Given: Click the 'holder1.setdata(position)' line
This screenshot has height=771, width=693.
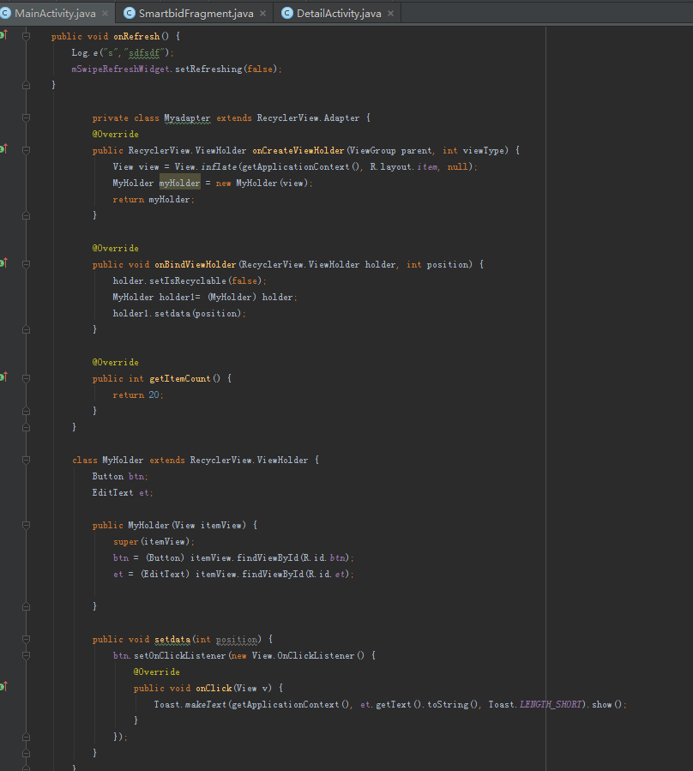Looking at the screenshot, I should pyautogui.click(x=179, y=313).
